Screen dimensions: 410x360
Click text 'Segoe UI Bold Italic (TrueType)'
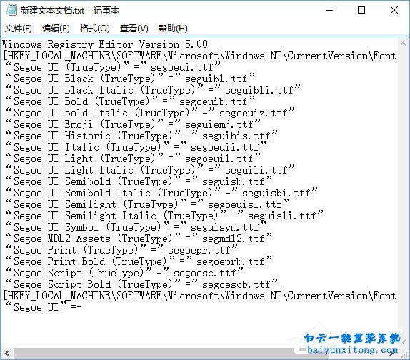(x=101, y=113)
